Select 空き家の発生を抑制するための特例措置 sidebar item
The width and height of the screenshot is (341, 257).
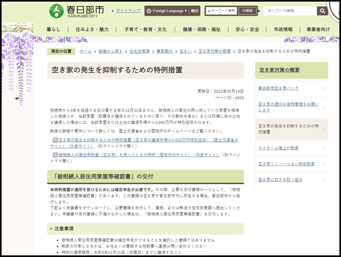click(x=291, y=129)
